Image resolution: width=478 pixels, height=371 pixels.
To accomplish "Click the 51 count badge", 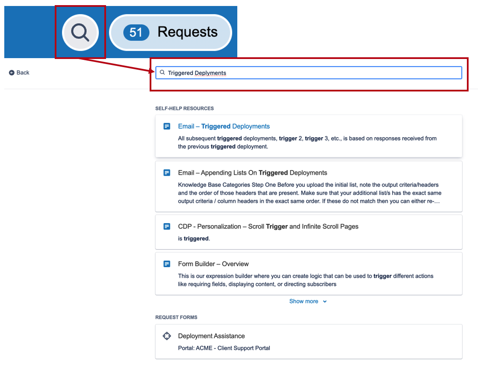I will (x=136, y=32).
